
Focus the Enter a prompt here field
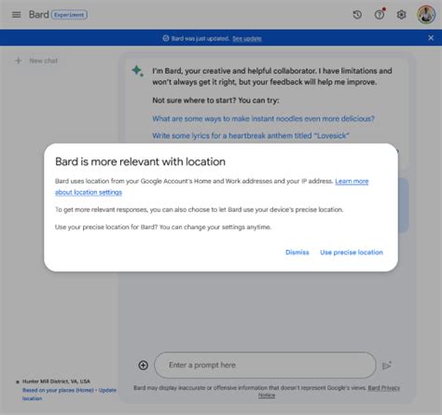(265, 365)
